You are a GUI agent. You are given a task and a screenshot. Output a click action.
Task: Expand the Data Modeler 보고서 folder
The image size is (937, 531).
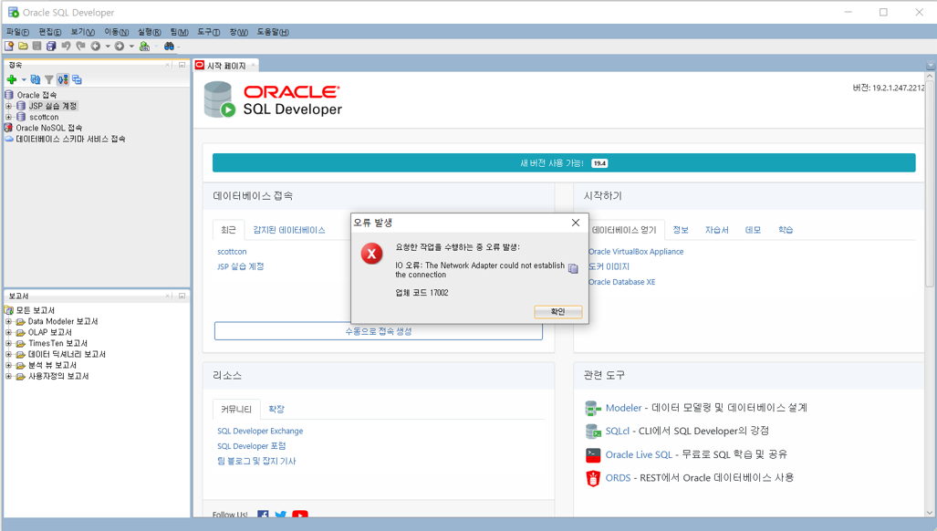click(x=8, y=321)
